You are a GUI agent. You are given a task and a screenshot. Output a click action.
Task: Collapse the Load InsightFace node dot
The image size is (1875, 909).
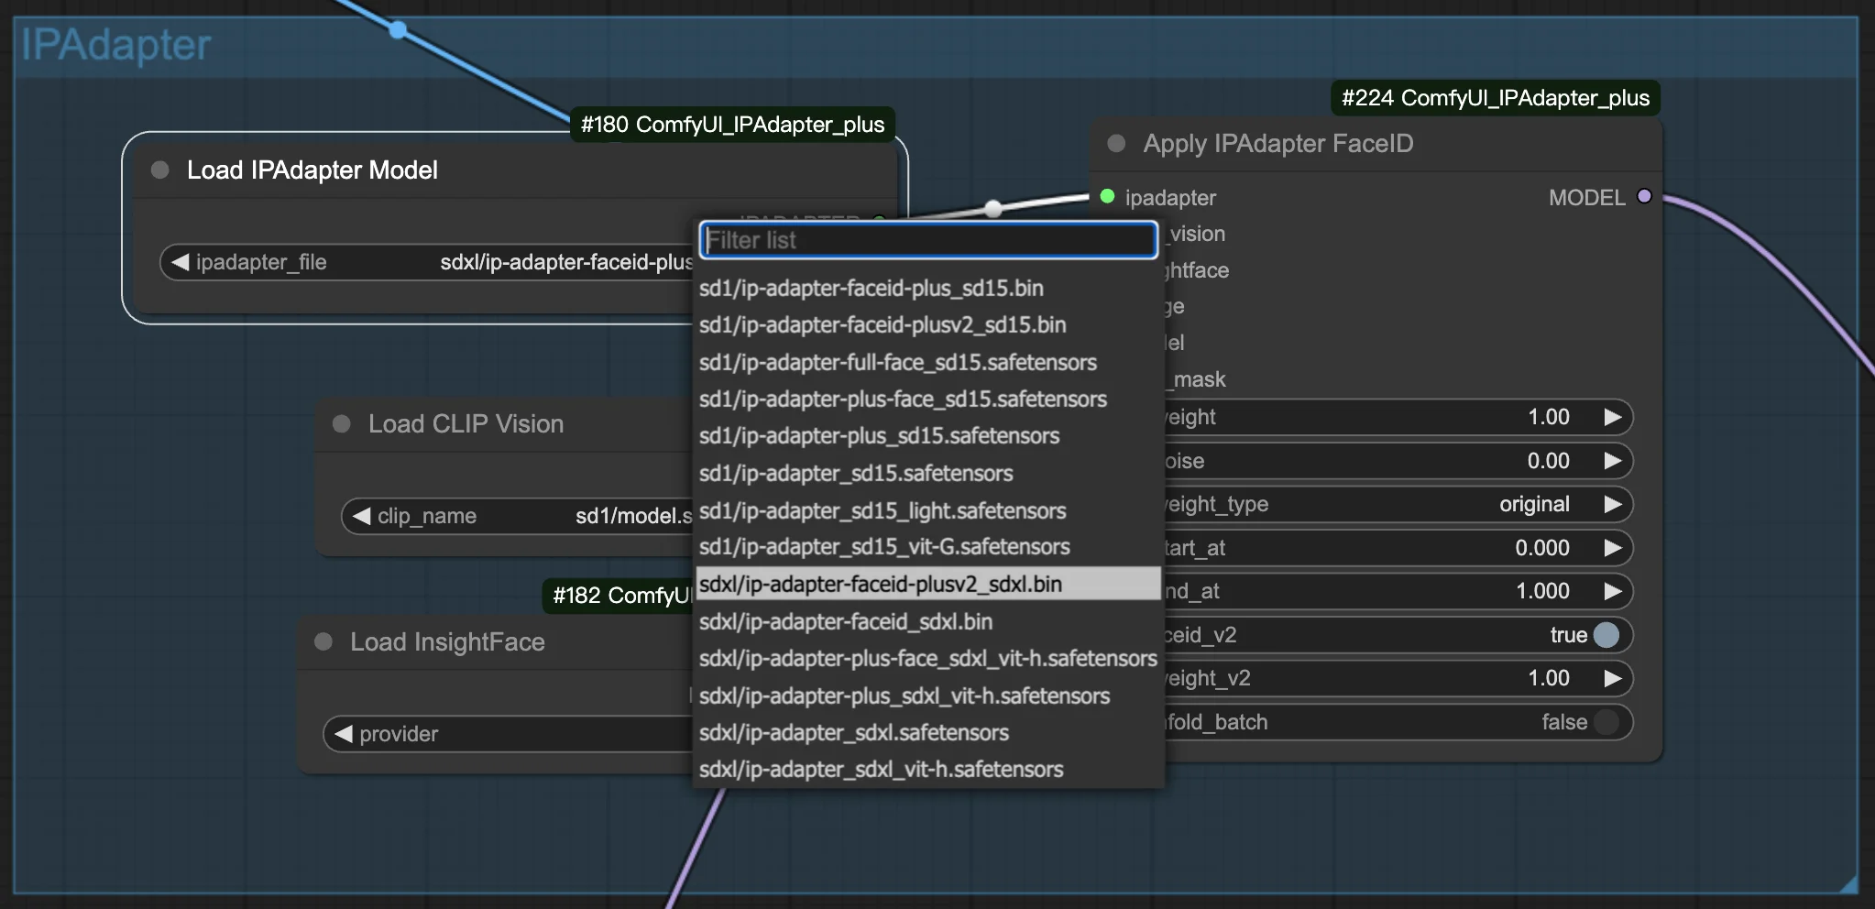click(x=323, y=641)
